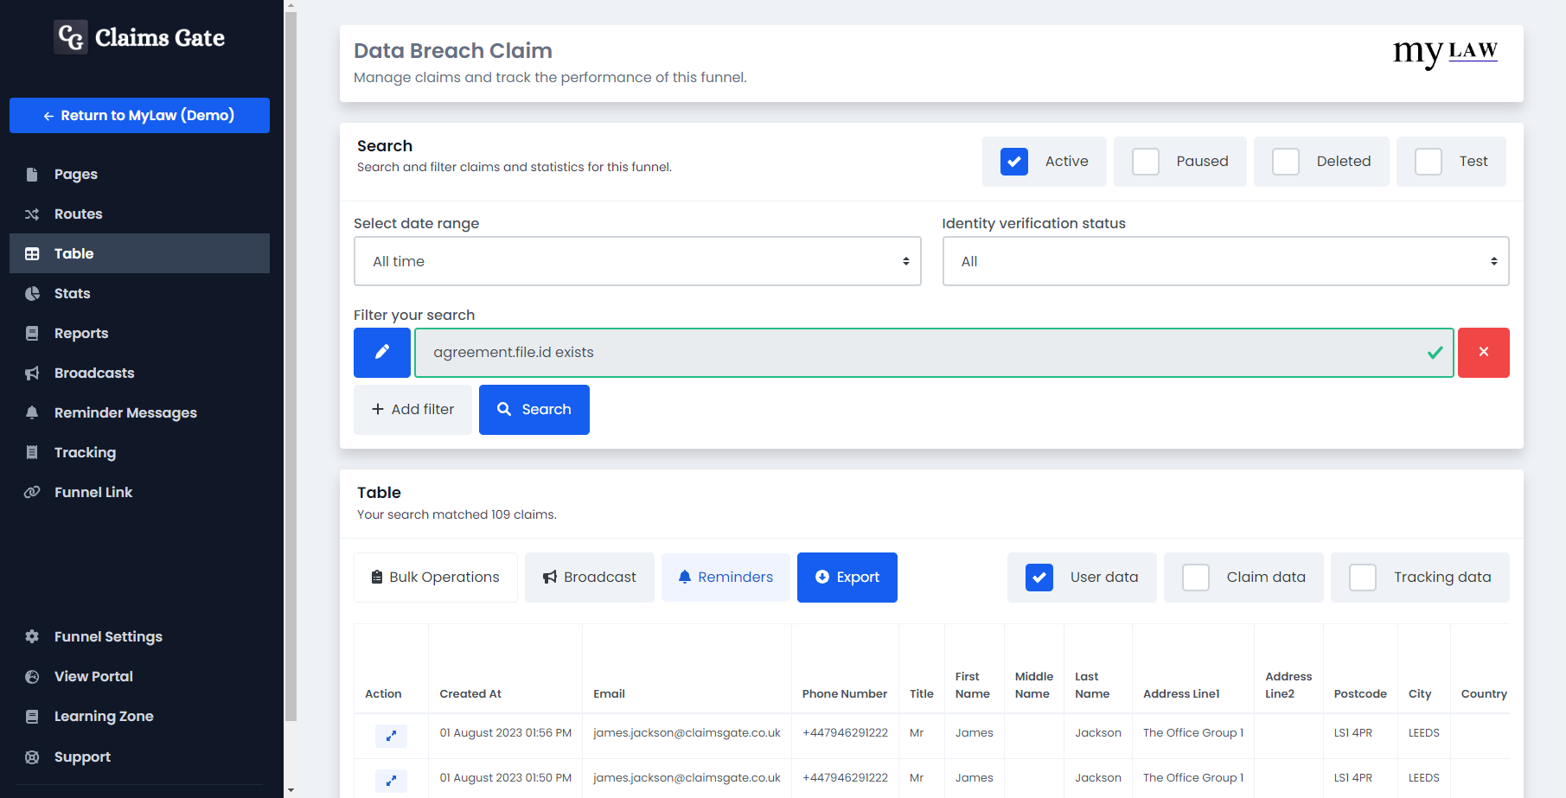Enable the Test status checkbox
This screenshot has height=798, width=1566.
click(x=1428, y=162)
